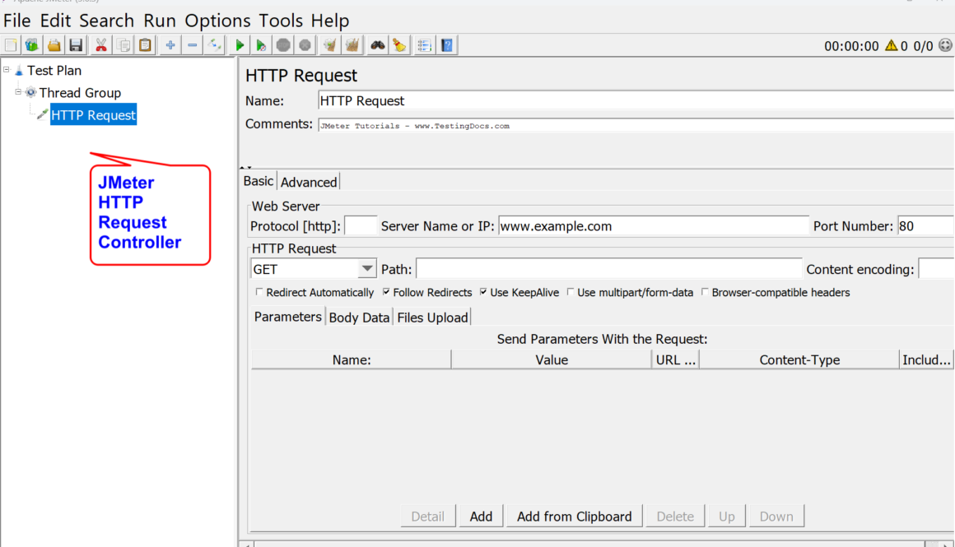Click the Clear All double-broom icon

click(x=352, y=45)
